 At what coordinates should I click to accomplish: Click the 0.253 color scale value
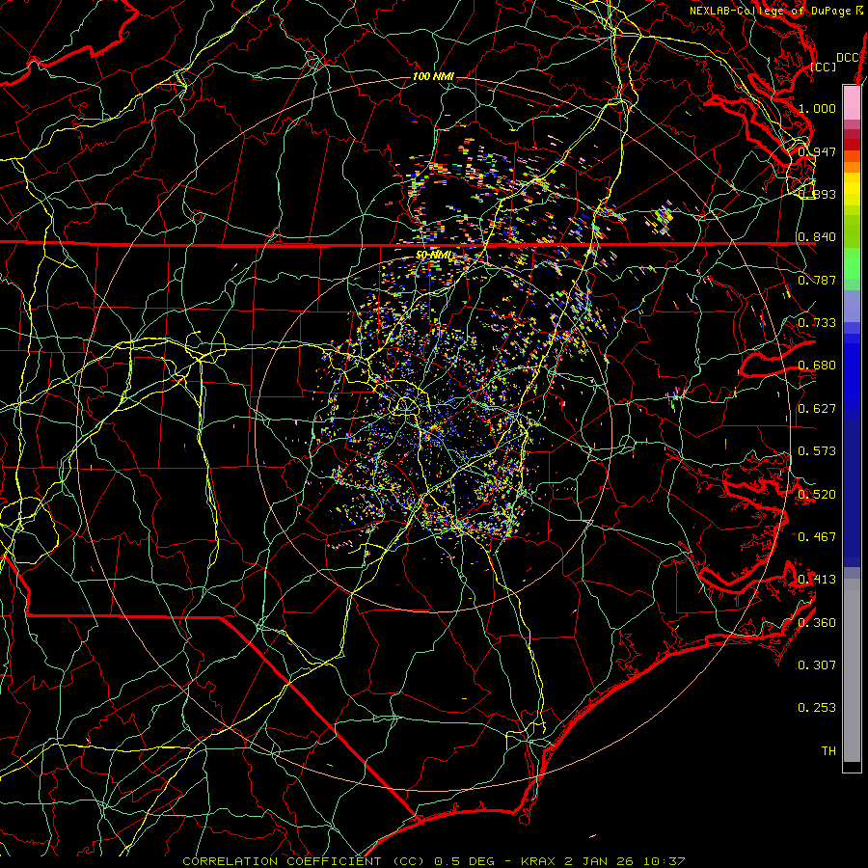pyautogui.click(x=817, y=708)
